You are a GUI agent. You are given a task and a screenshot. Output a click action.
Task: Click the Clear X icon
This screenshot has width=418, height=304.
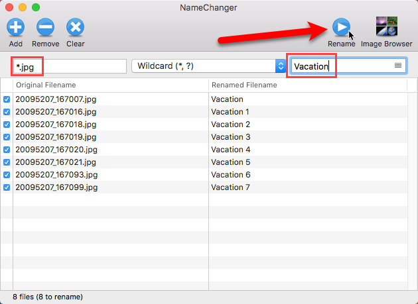click(x=75, y=27)
